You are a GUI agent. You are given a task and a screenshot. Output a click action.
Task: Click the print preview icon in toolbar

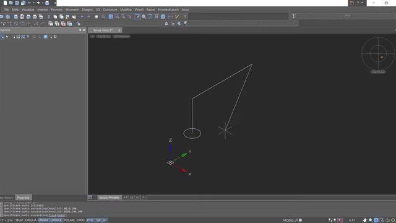tap(22, 17)
